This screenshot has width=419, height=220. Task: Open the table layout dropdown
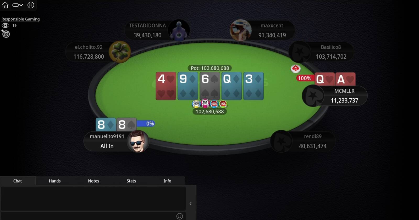point(18,5)
